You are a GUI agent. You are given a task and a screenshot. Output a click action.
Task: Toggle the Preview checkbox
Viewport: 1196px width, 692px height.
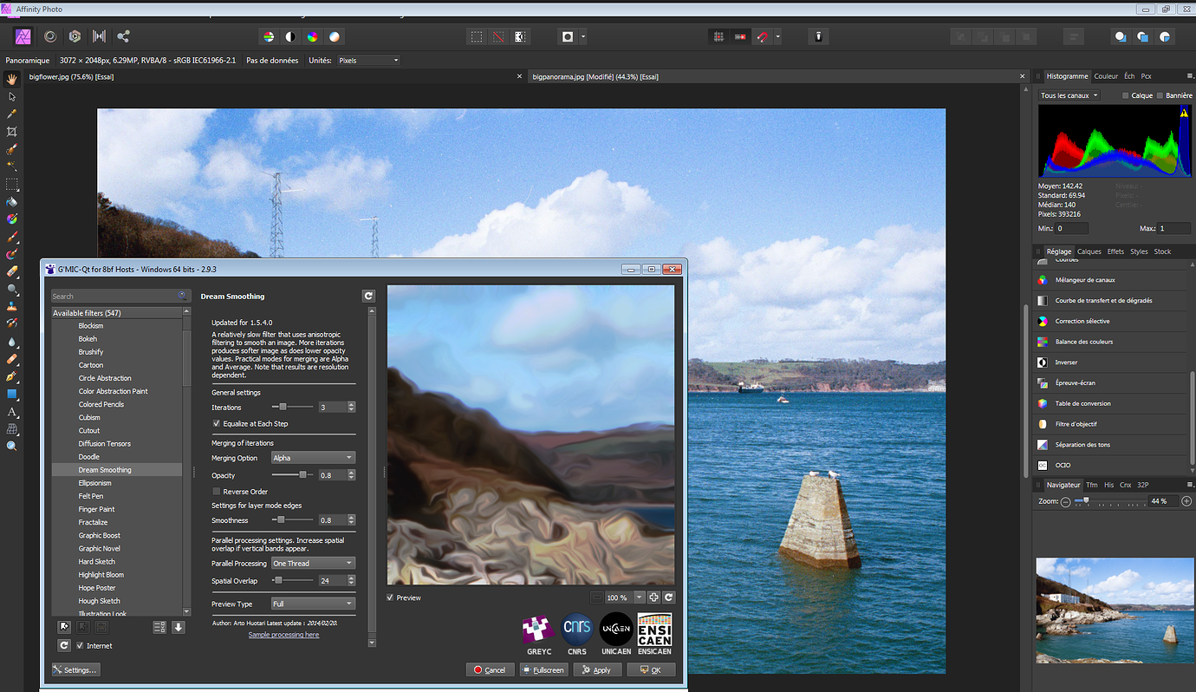click(390, 597)
